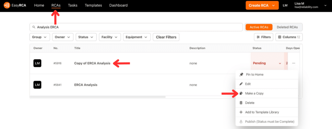The image size is (332, 129).
Task: Switch to Active RCAs view
Action: coord(259,27)
